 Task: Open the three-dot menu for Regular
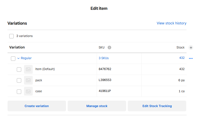[191, 59]
